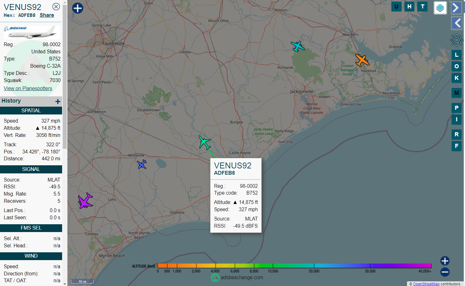The width and height of the screenshot is (465, 286).
Task: Click the Msg. Rate value 5.5
Action: (57, 194)
